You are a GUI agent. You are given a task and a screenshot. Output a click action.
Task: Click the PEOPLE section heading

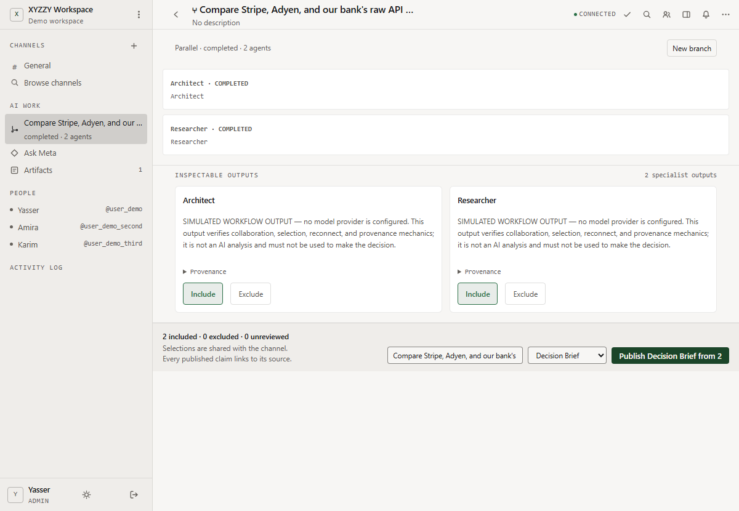pyautogui.click(x=23, y=193)
